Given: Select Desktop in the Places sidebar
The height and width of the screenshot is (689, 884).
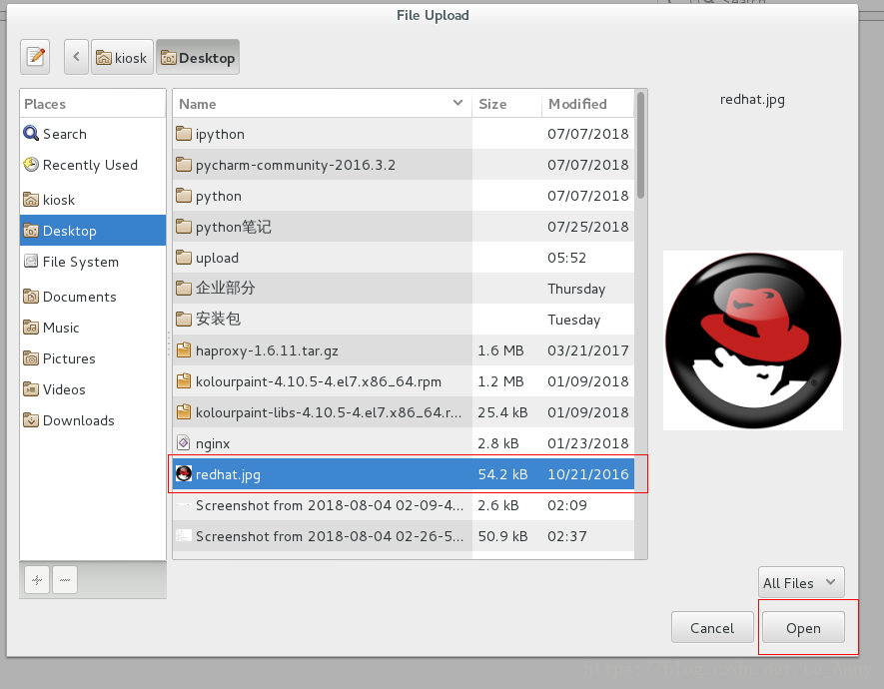Looking at the screenshot, I should [x=93, y=231].
